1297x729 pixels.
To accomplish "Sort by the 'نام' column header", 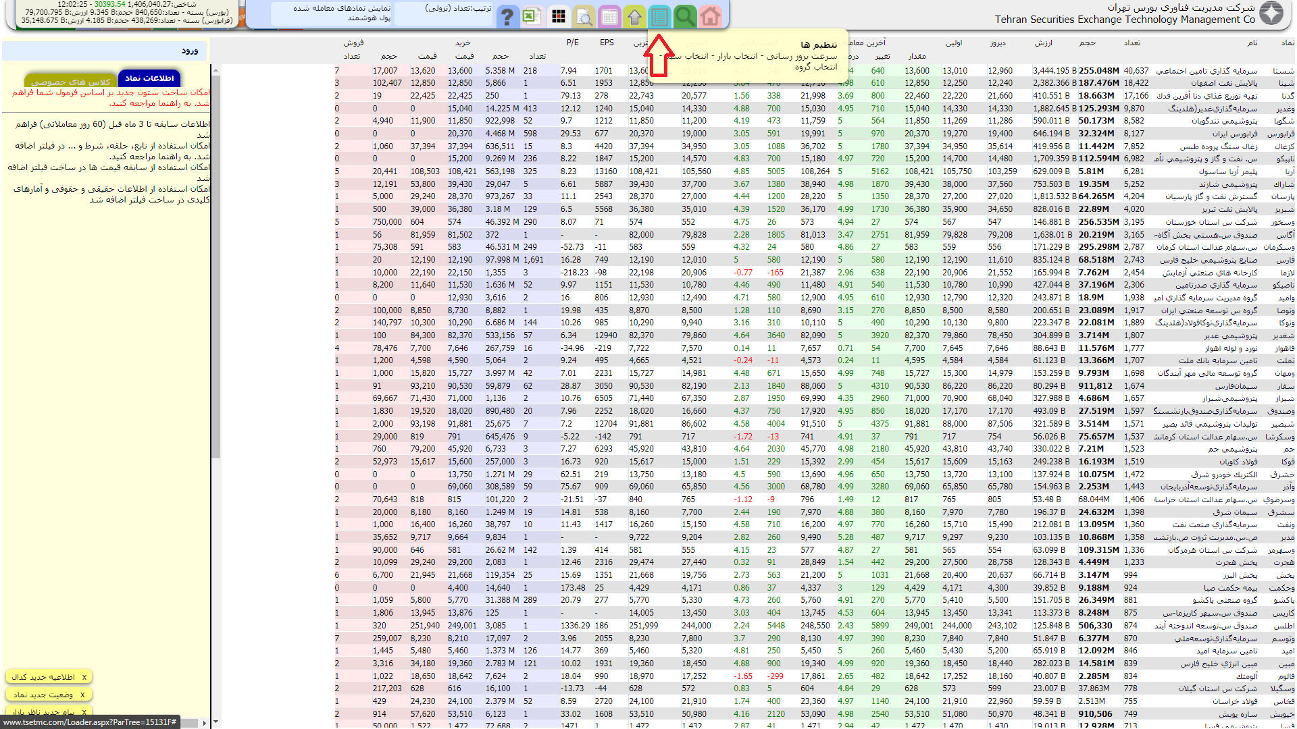I will click(x=1252, y=43).
